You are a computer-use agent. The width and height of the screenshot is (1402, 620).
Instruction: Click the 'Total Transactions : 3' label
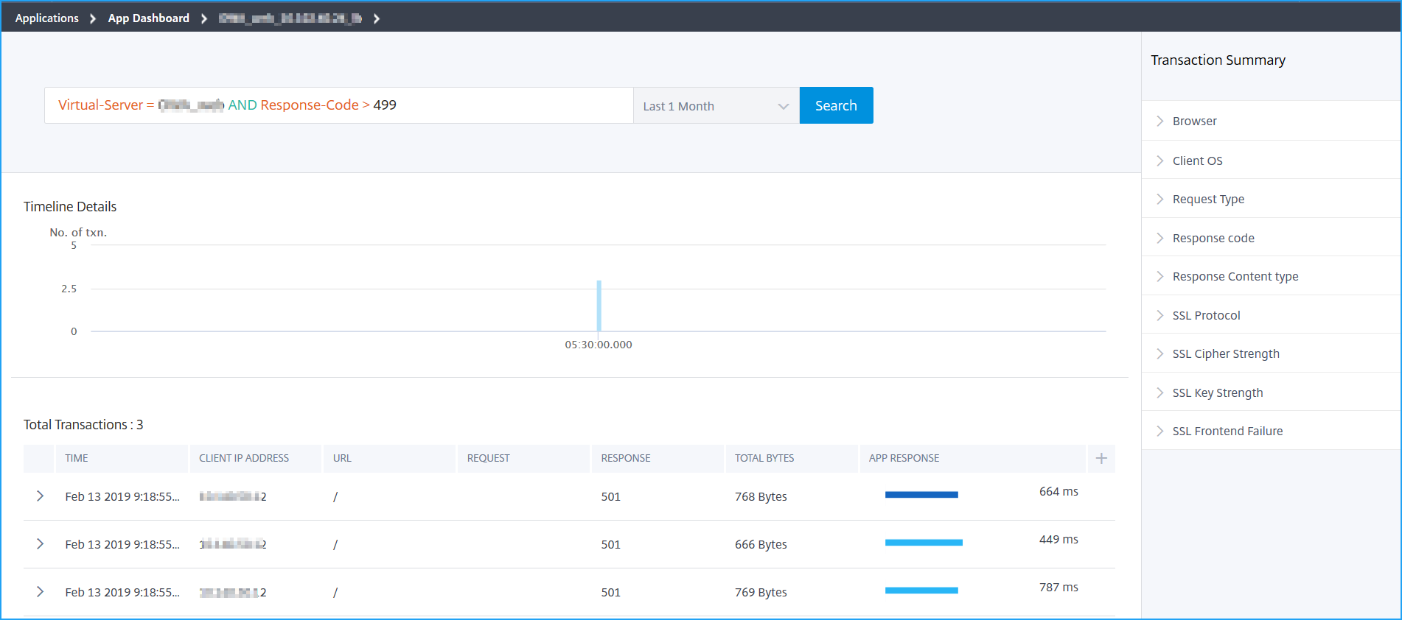pos(83,425)
